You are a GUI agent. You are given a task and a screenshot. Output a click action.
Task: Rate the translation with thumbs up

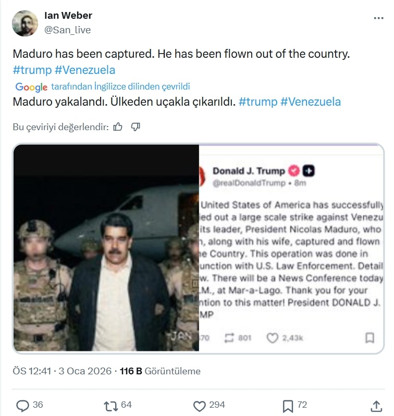click(x=118, y=127)
